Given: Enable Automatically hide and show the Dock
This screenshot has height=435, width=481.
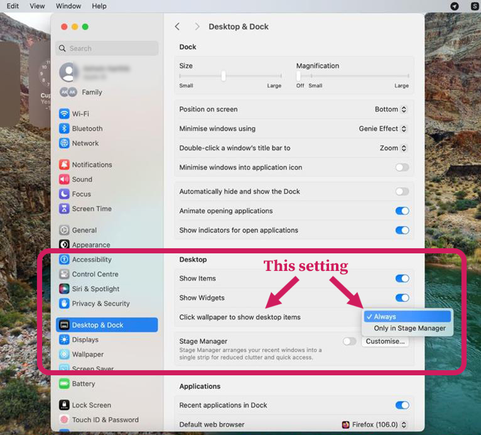Looking at the screenshot, I should pyautogui.click(x=402, y=192).
